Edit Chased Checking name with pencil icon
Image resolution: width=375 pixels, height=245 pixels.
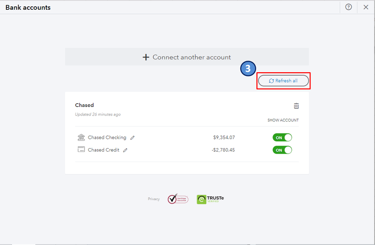click(x=132, y=138)
